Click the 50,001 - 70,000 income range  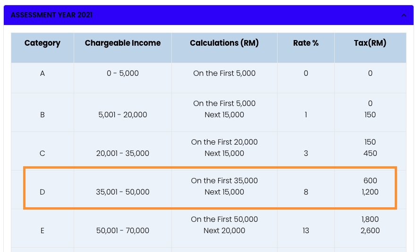click(123, 231)
